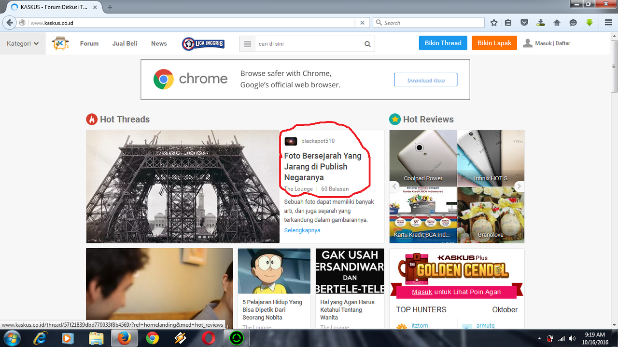Launch Internet Explorer from the taskbar
Viewport: 618px width, 347px height.
tap(41, 338)
